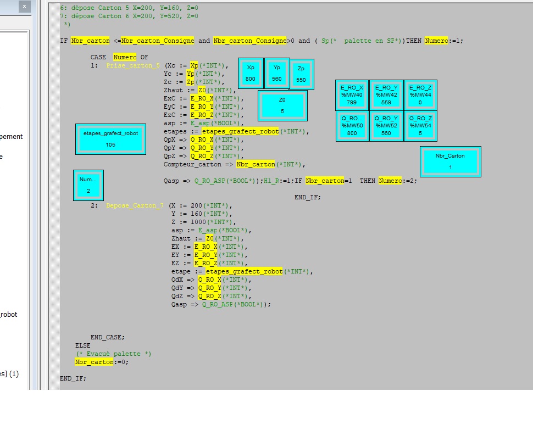Click the Depose_Carton_7 function block call

[x=135, y=205]
